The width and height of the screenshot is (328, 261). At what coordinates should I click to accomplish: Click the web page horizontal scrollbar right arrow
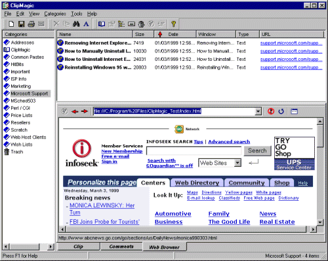(x=313, y=230)
